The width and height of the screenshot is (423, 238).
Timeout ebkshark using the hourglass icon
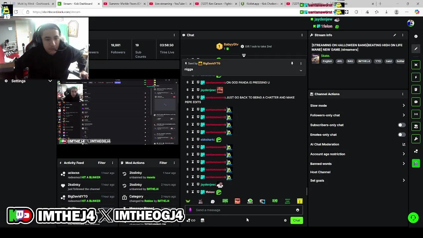193,139
